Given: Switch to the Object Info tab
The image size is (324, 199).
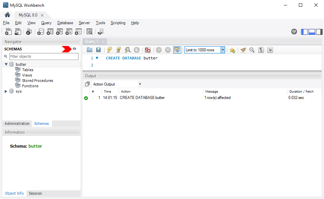Looking at the screenshot, I should 14,193.
